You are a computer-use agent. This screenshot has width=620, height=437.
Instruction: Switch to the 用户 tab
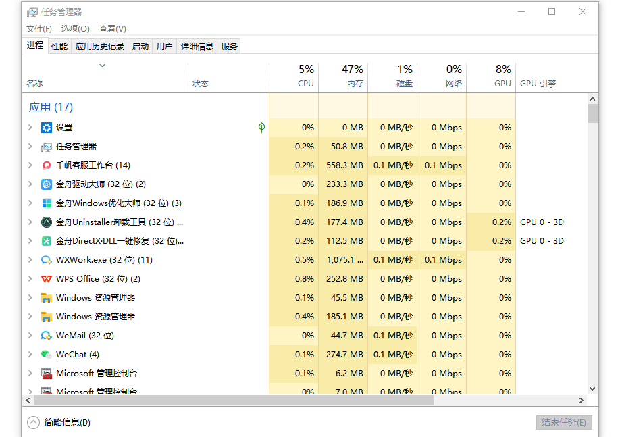(x=165, y=47)
